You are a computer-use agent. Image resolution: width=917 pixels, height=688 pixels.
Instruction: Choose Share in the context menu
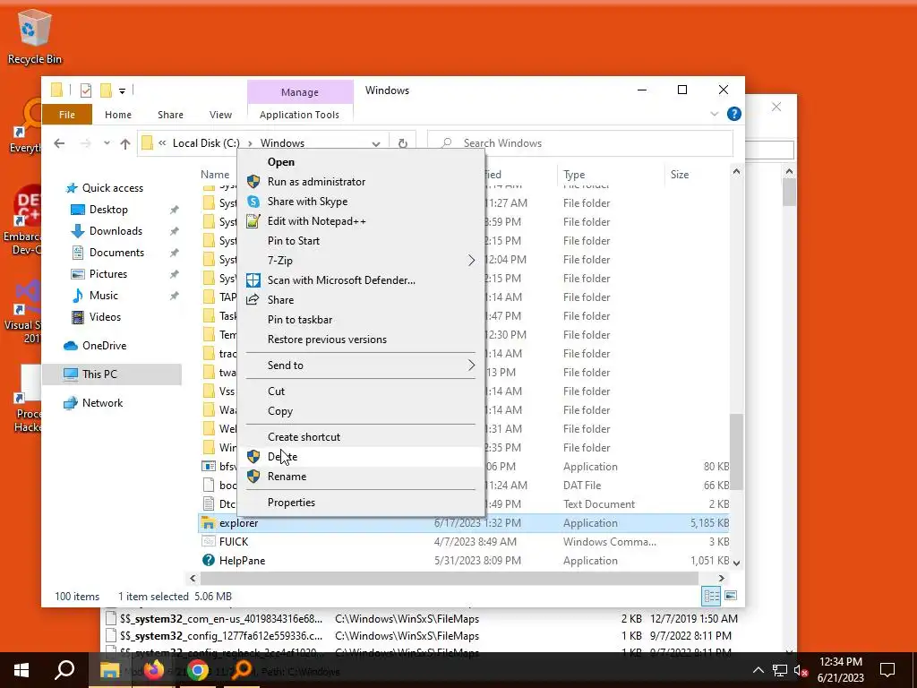(361, 300)
